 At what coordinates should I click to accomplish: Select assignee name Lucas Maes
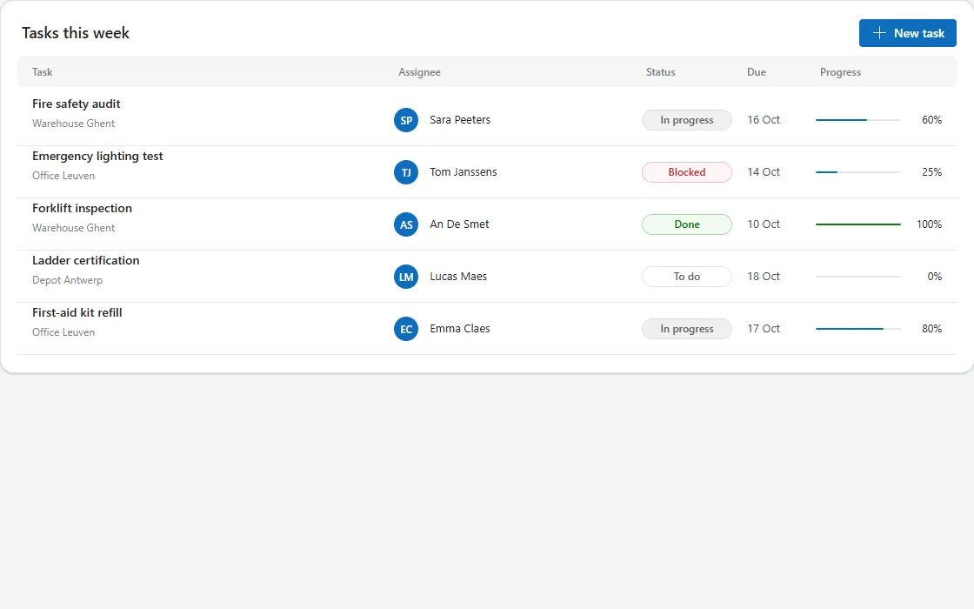click(458, 277)
